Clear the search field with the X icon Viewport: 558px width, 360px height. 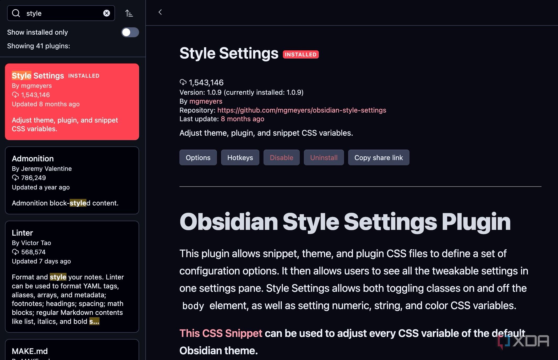point(106,13)
